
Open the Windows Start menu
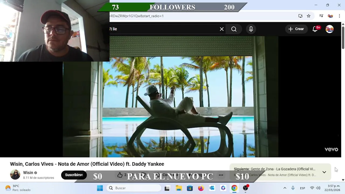(x=100, y=188)
